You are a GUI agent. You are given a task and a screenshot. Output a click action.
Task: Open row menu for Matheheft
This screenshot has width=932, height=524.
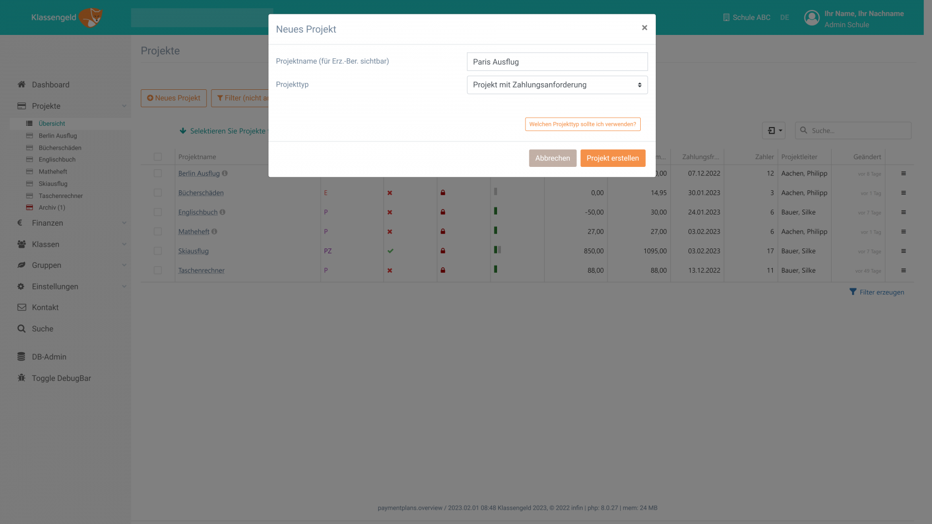903,232
